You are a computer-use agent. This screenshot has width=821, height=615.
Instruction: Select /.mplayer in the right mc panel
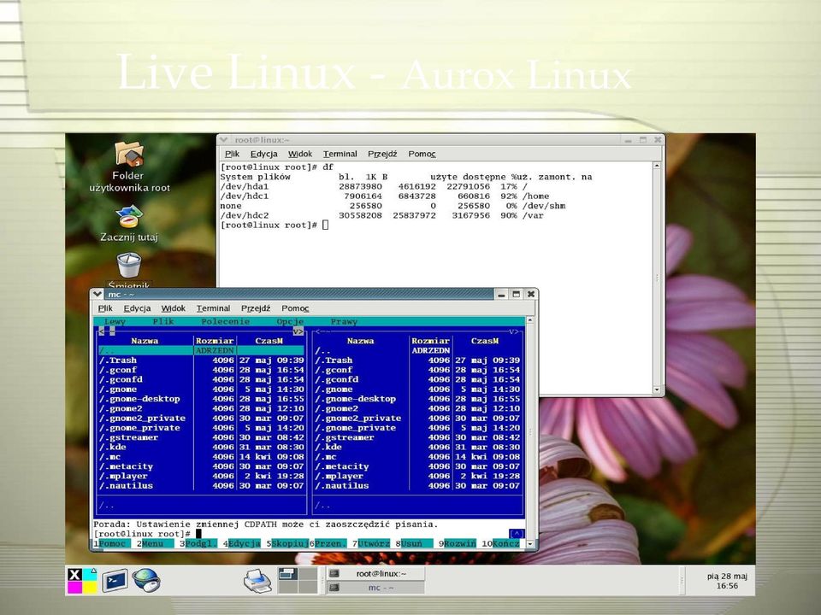click(417, 477)
